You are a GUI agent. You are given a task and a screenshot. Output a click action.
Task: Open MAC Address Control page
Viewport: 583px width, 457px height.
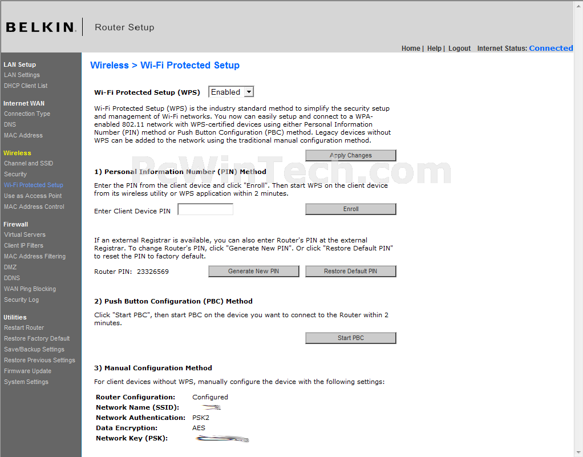click(34, 207)
